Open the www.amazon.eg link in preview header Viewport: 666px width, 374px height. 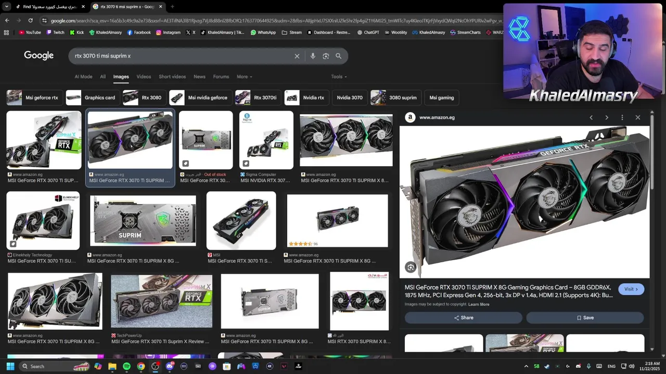point(437,117)
